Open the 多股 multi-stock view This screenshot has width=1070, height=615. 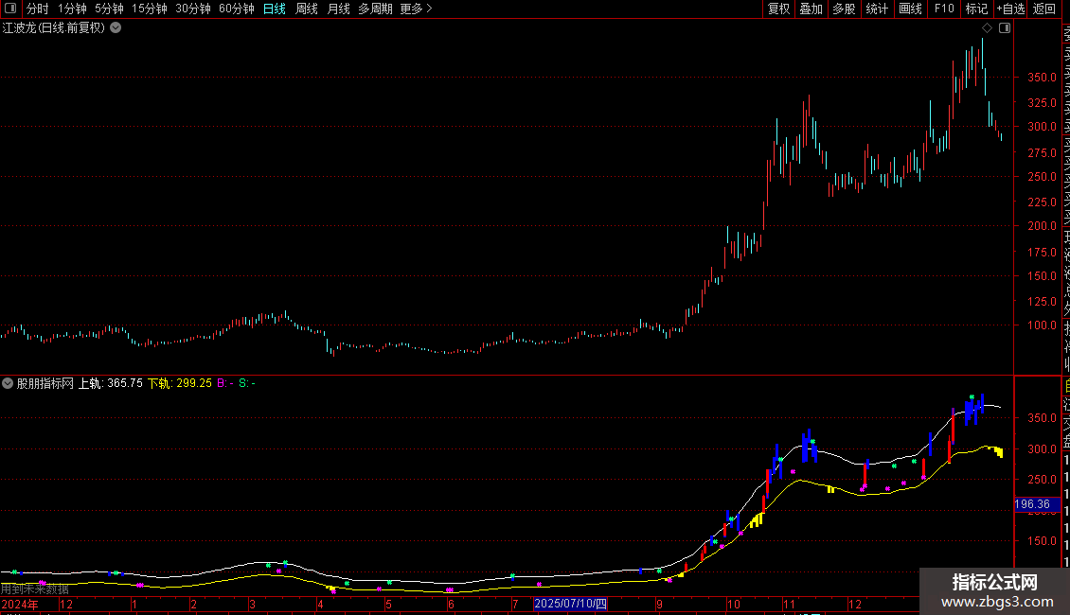(844, 9)
